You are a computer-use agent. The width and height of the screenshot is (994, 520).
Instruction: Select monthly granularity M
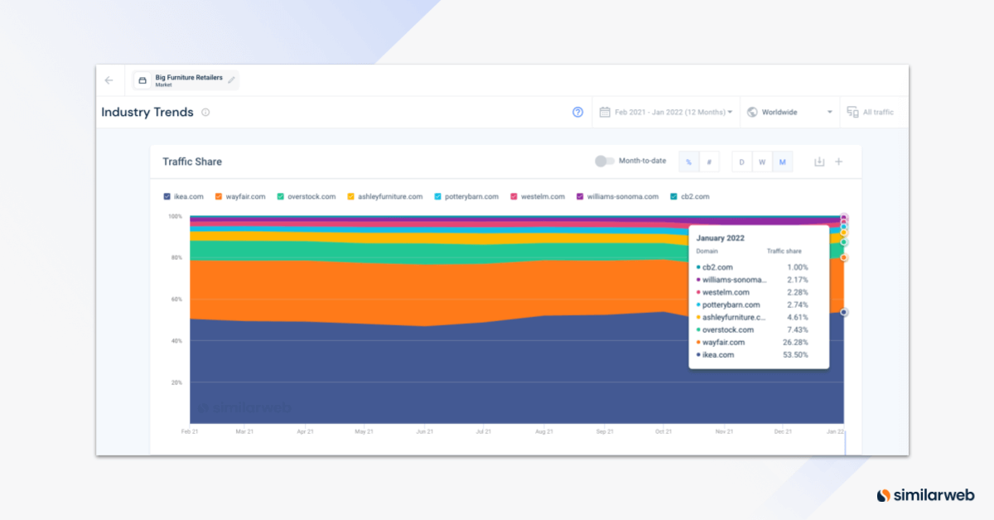pyautogui.click(x=782, y=161)
